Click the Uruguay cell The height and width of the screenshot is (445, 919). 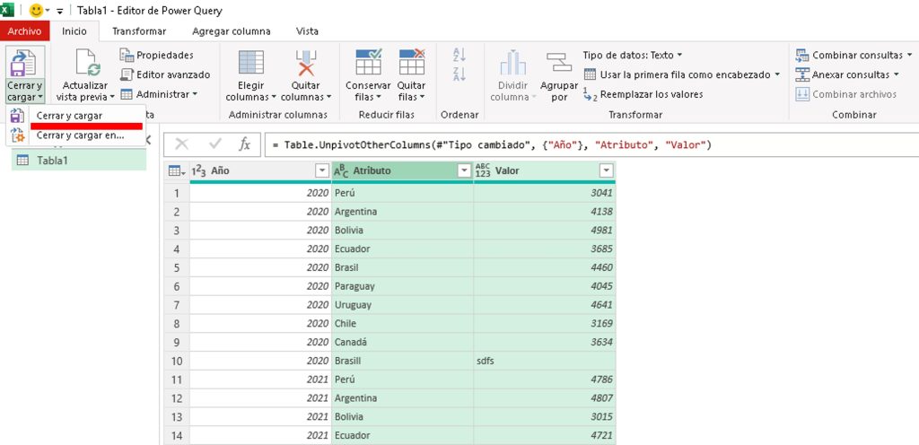click(x=402, y=305)
